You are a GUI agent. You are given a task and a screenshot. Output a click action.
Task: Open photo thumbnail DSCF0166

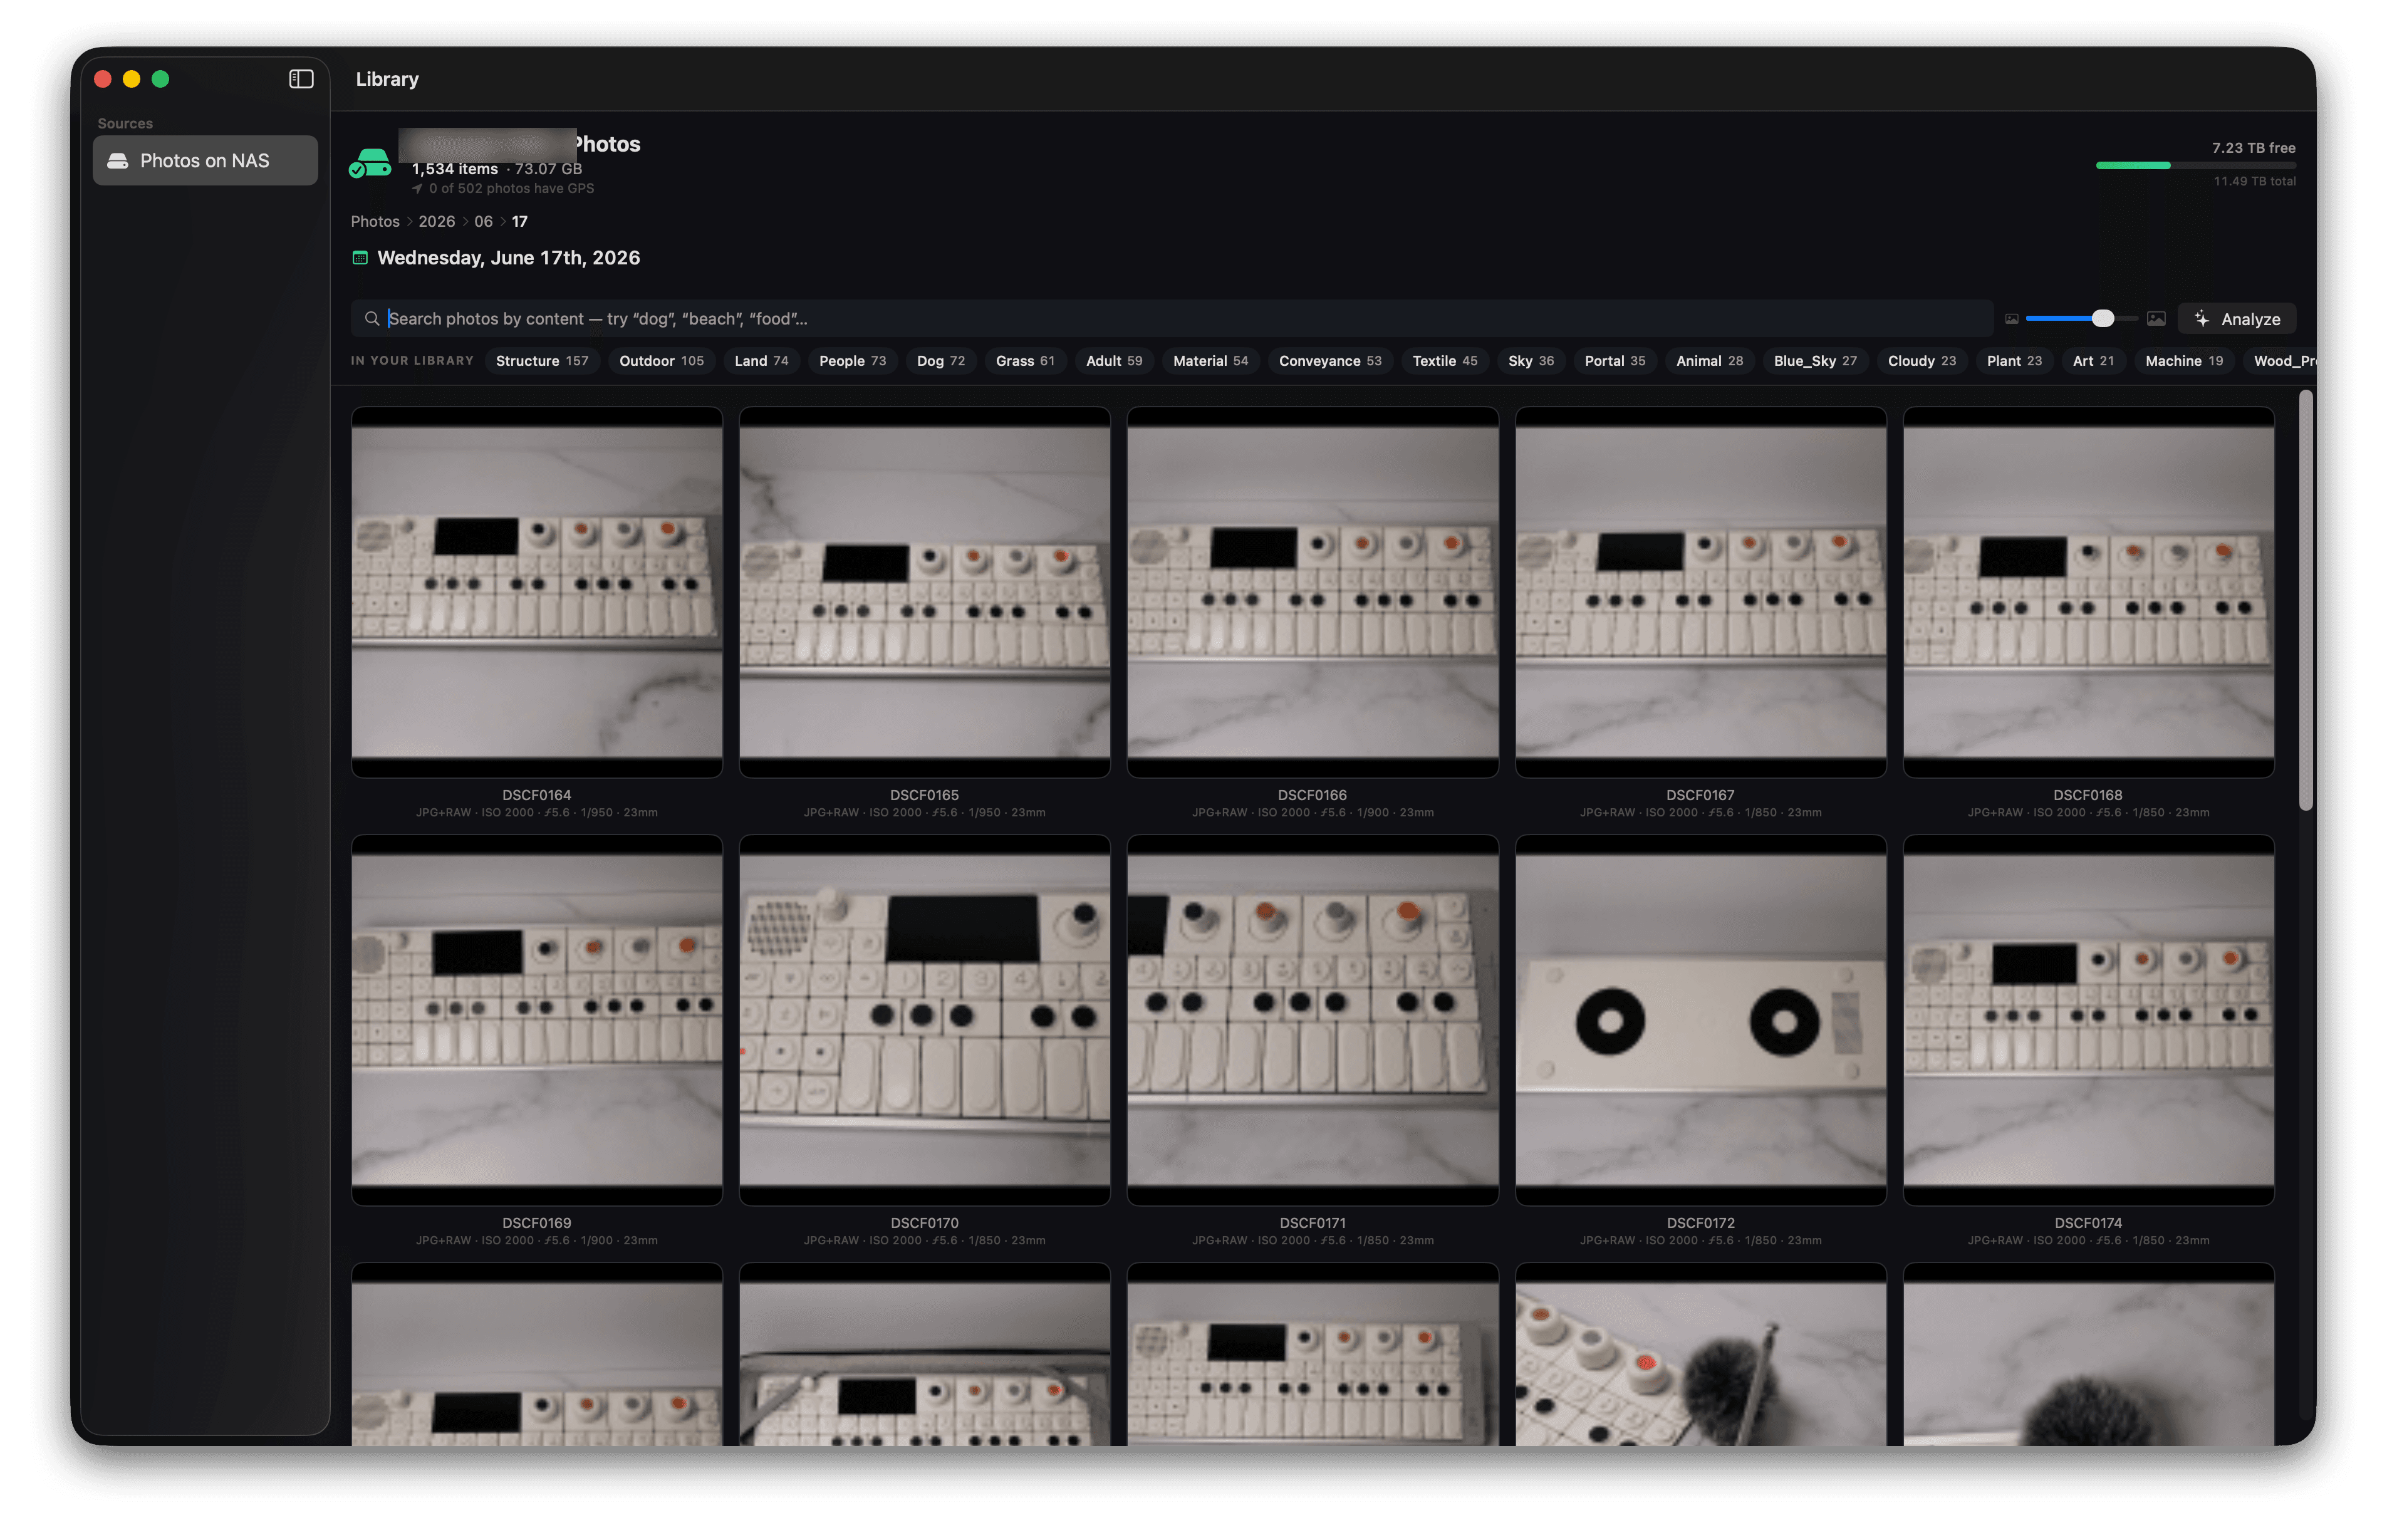[1312, 592]
